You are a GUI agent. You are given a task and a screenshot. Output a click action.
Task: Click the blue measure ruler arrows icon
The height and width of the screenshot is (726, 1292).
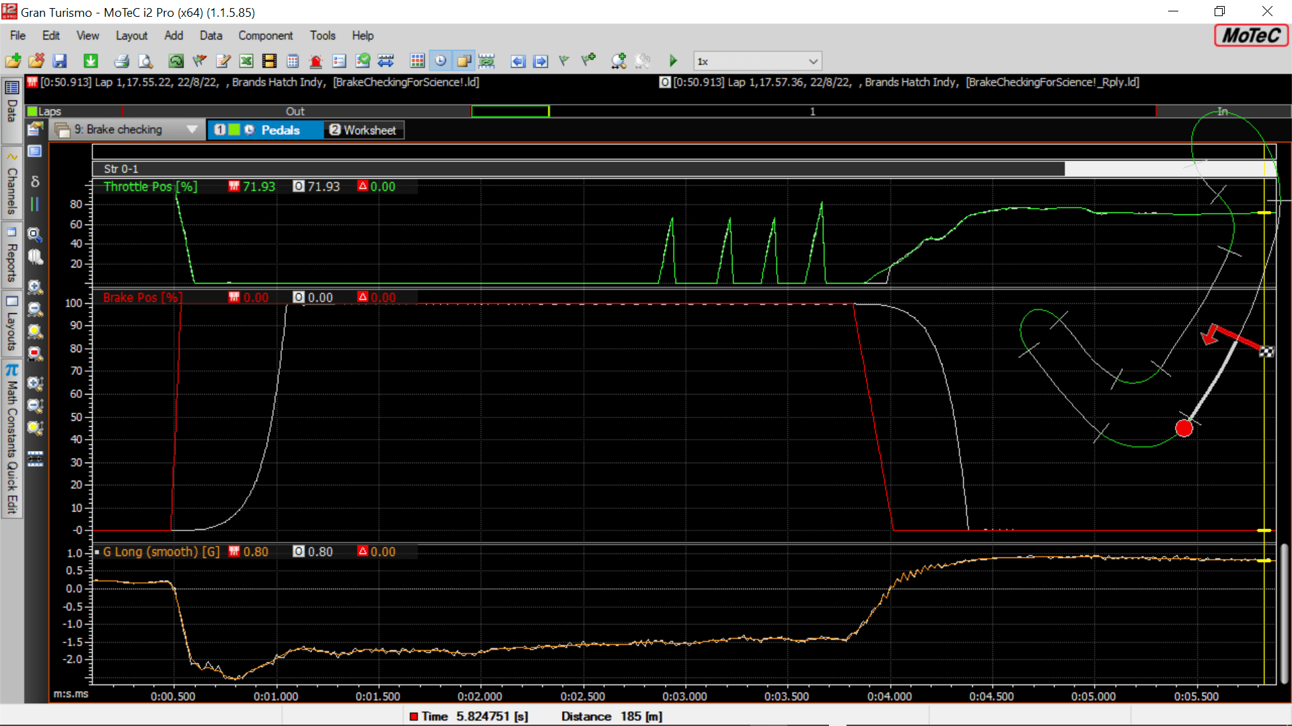click(x=386, y=61)
